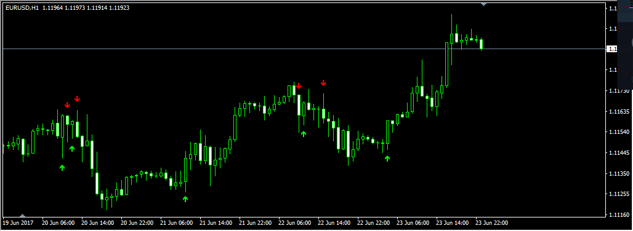Click the green buy arrow below 21 Jun 06:00 low
This screenshot has width=633, height=231.
[185, 199]
